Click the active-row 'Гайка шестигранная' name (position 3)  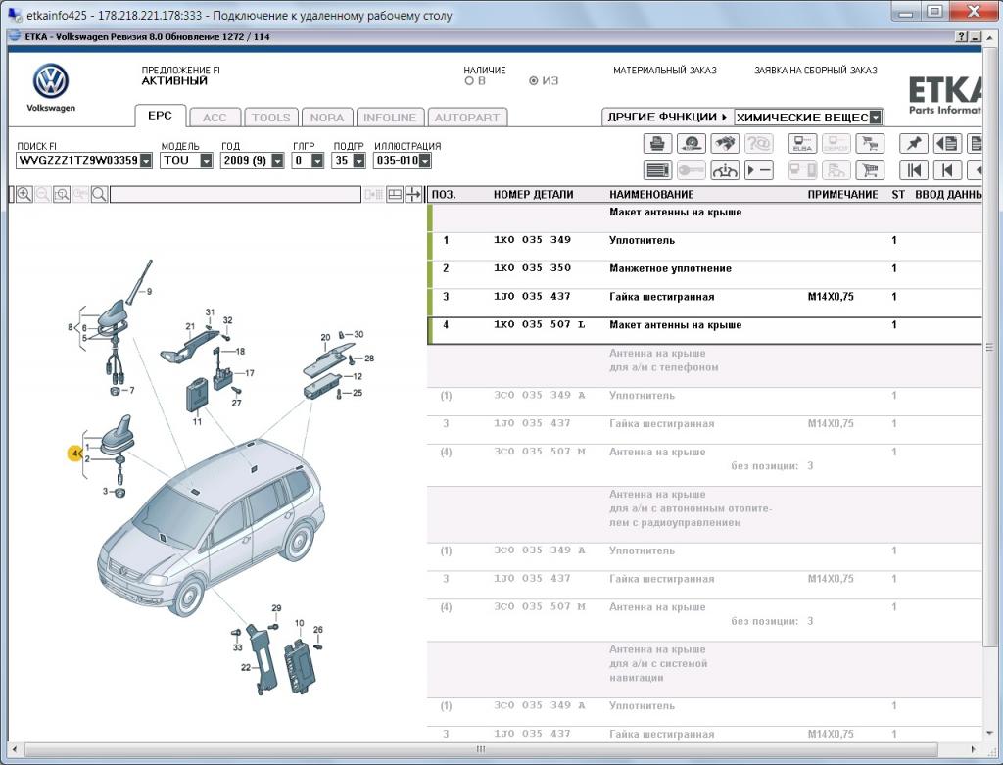(x=661, y=297)
